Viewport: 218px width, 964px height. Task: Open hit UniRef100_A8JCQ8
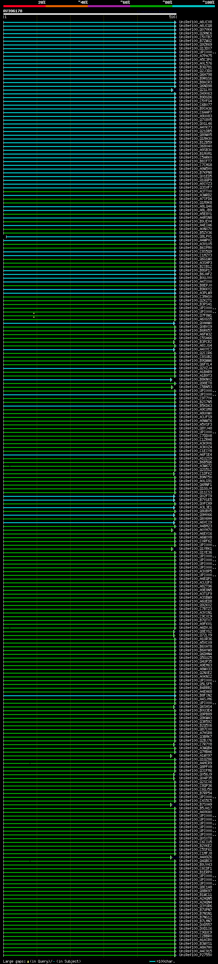coord(196,26)
